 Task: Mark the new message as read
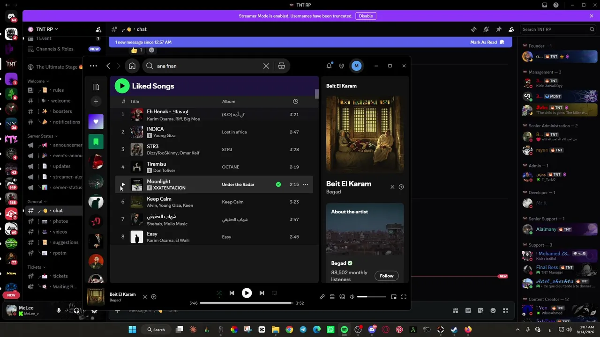point(487,42)
